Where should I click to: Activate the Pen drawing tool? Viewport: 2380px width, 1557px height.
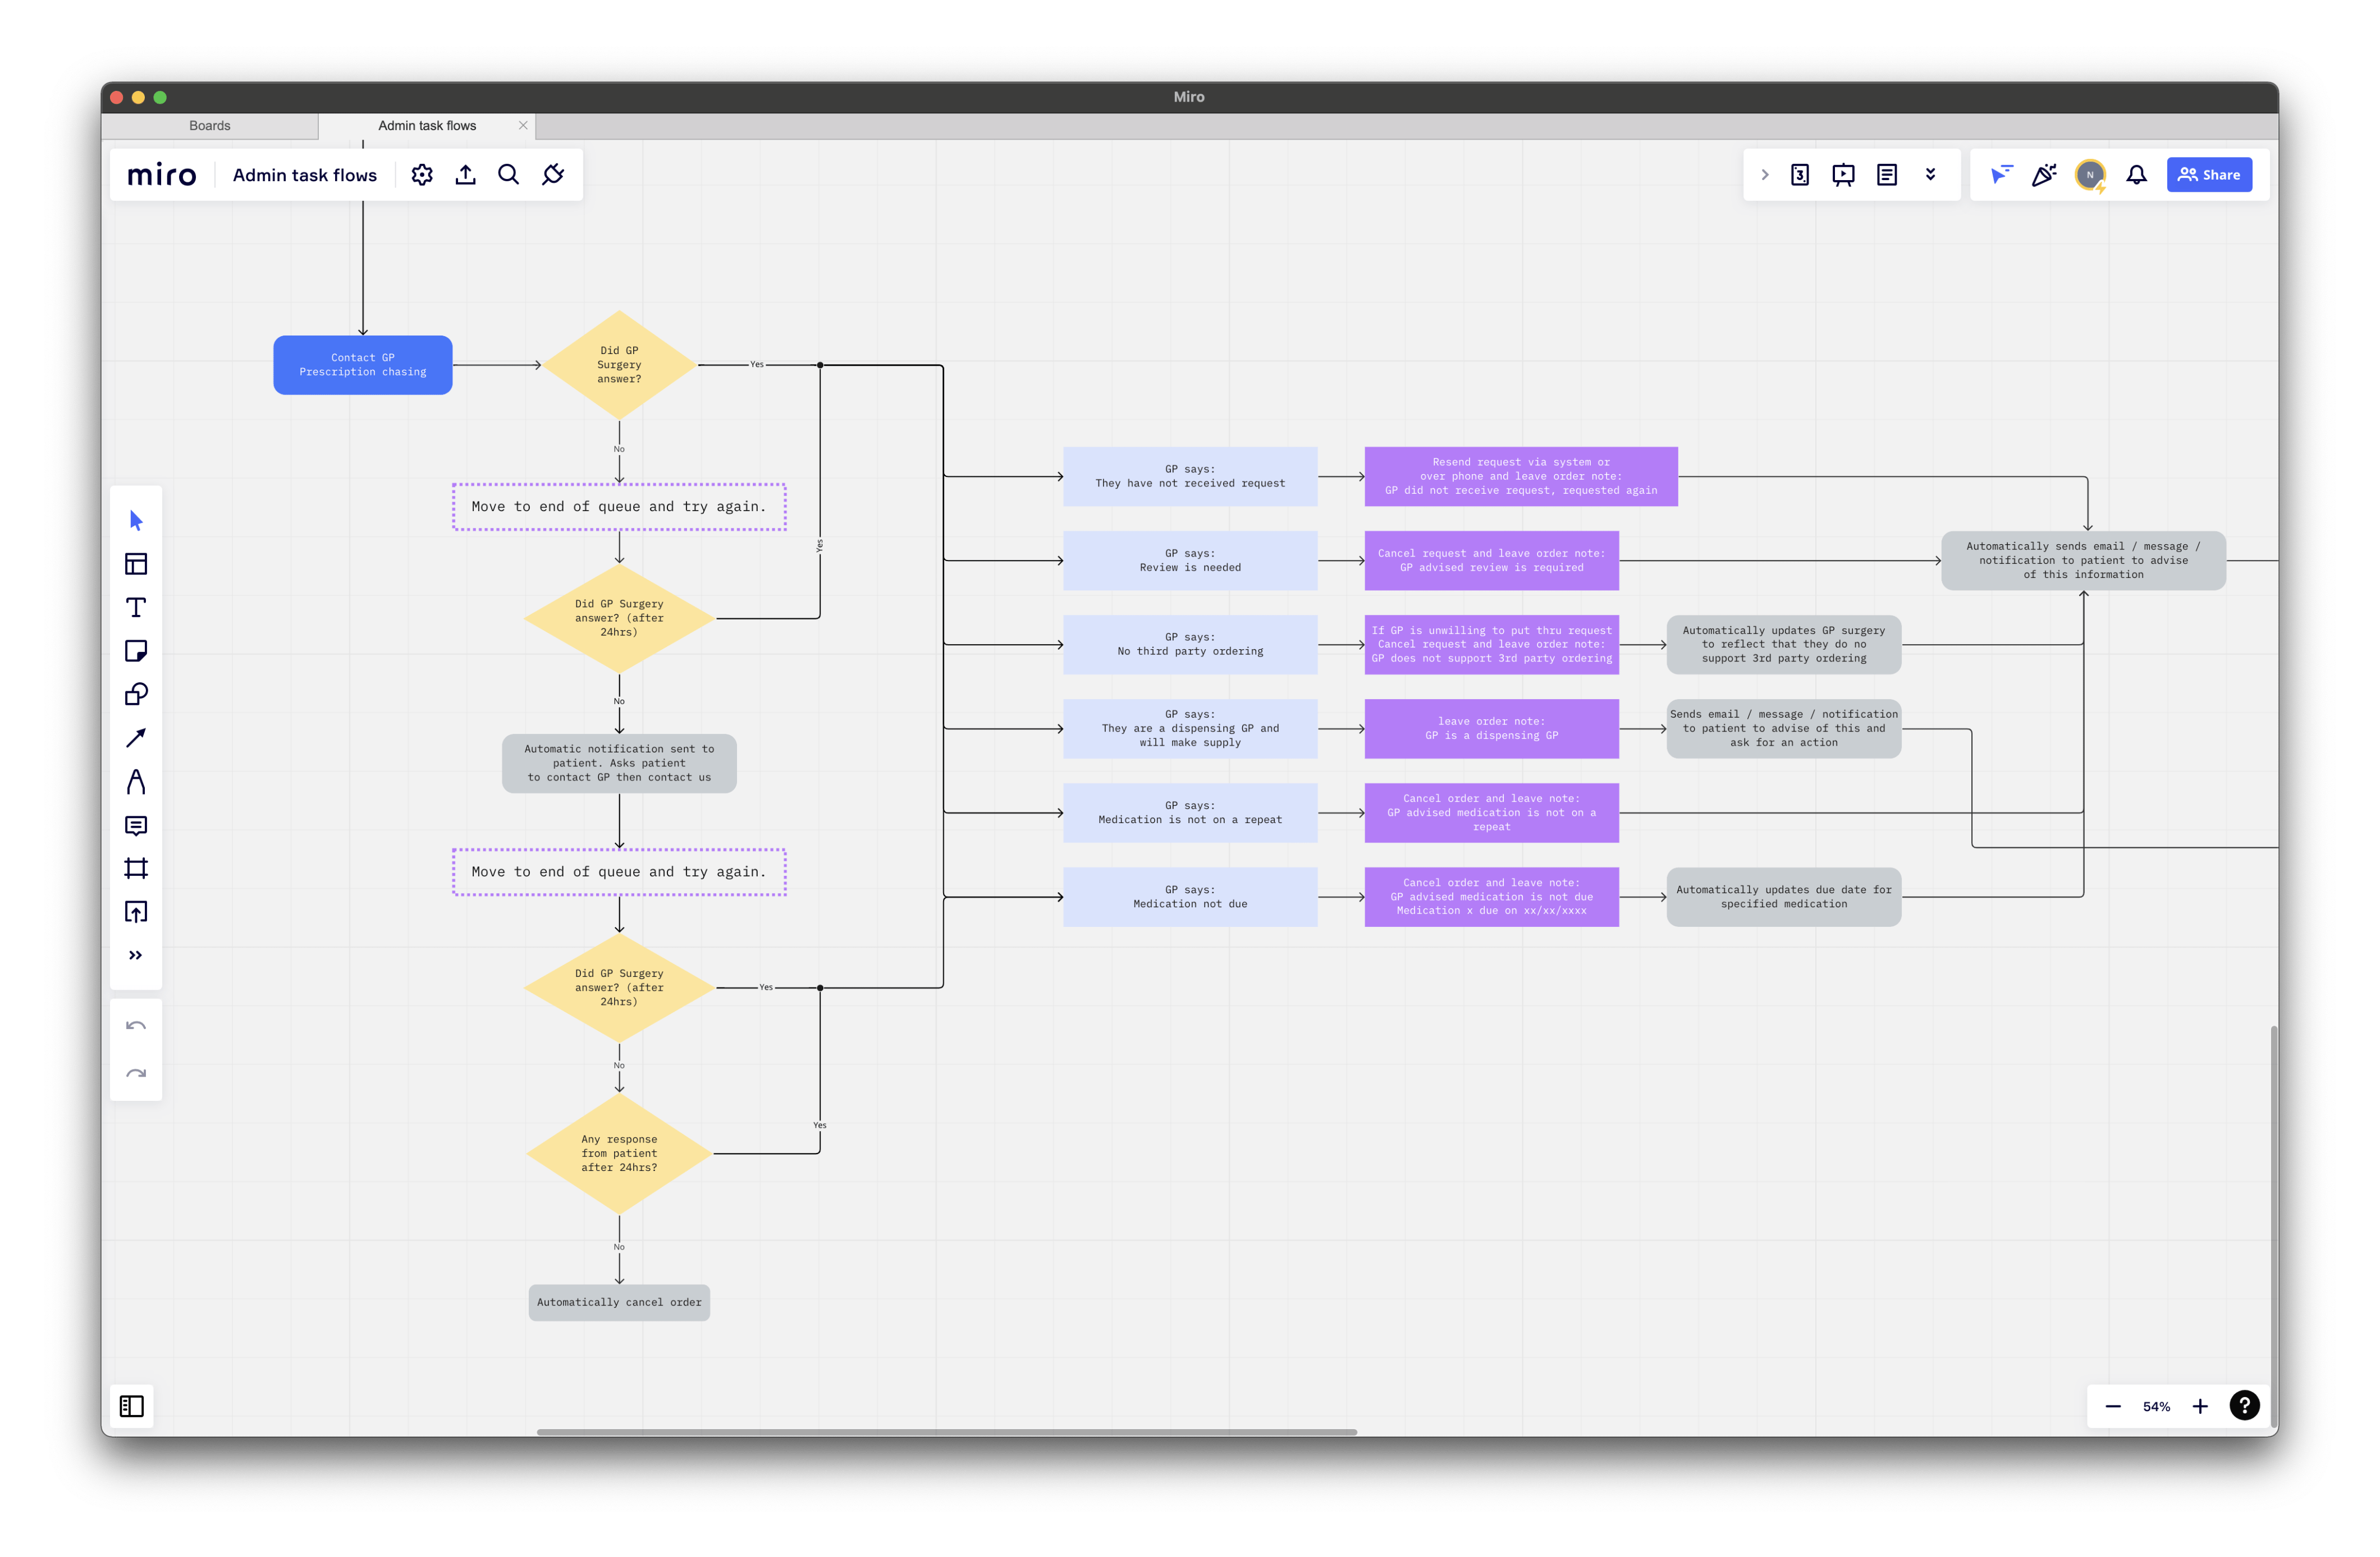136,782
